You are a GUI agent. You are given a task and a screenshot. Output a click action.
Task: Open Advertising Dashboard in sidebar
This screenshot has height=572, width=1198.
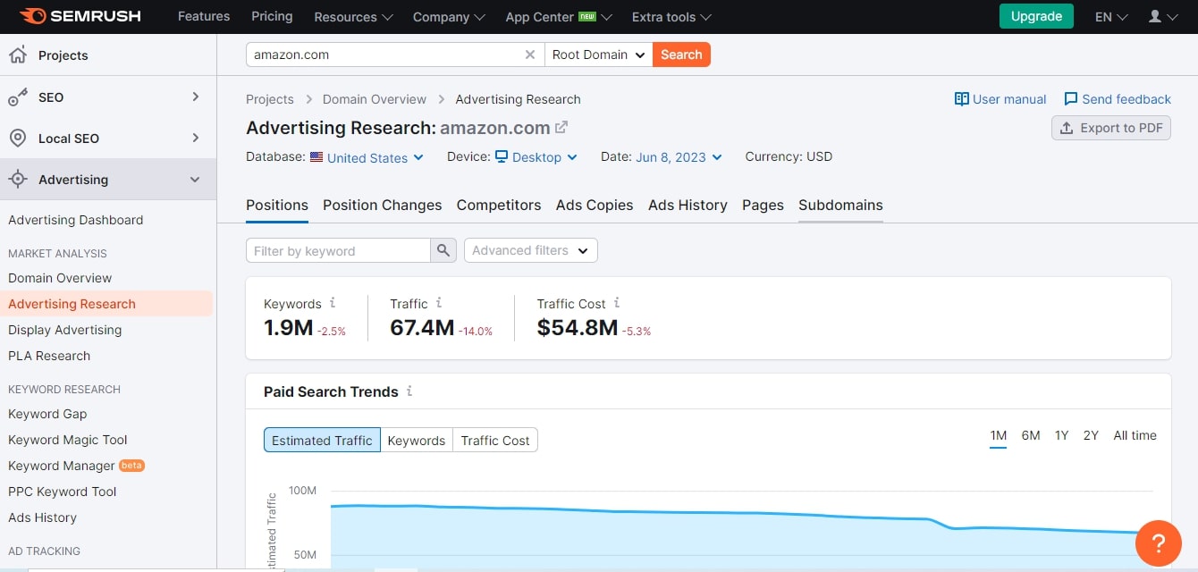(76, 220)
